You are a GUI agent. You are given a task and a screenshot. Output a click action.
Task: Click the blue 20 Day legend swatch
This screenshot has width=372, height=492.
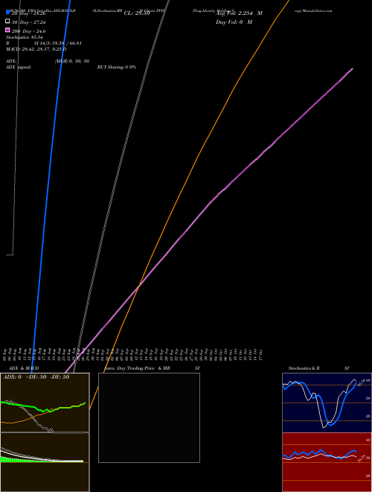pos(7,12)
